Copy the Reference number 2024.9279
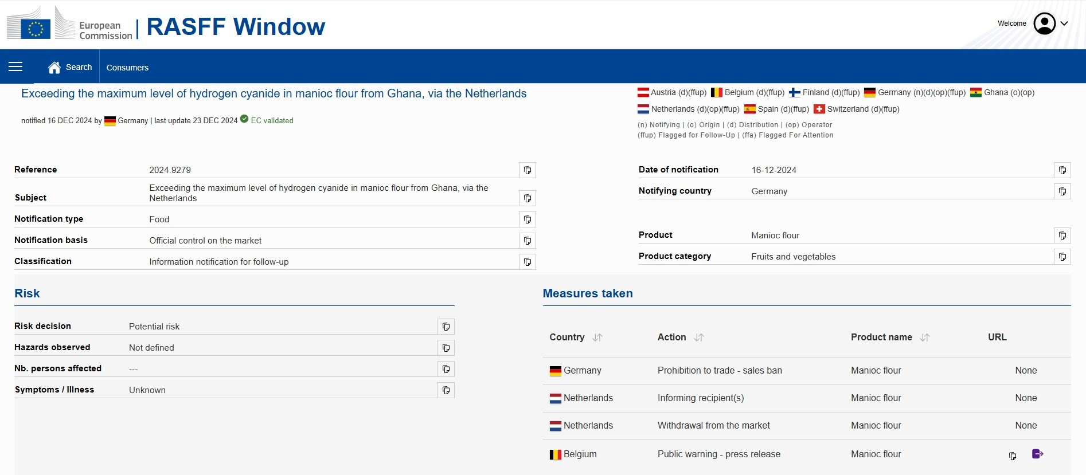This screenshot has width=1086, height=475. tap(527, 170)
